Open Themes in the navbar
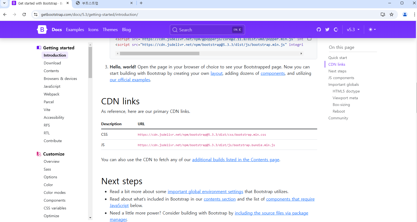This screenshot has height=222, width=417. 110,29
